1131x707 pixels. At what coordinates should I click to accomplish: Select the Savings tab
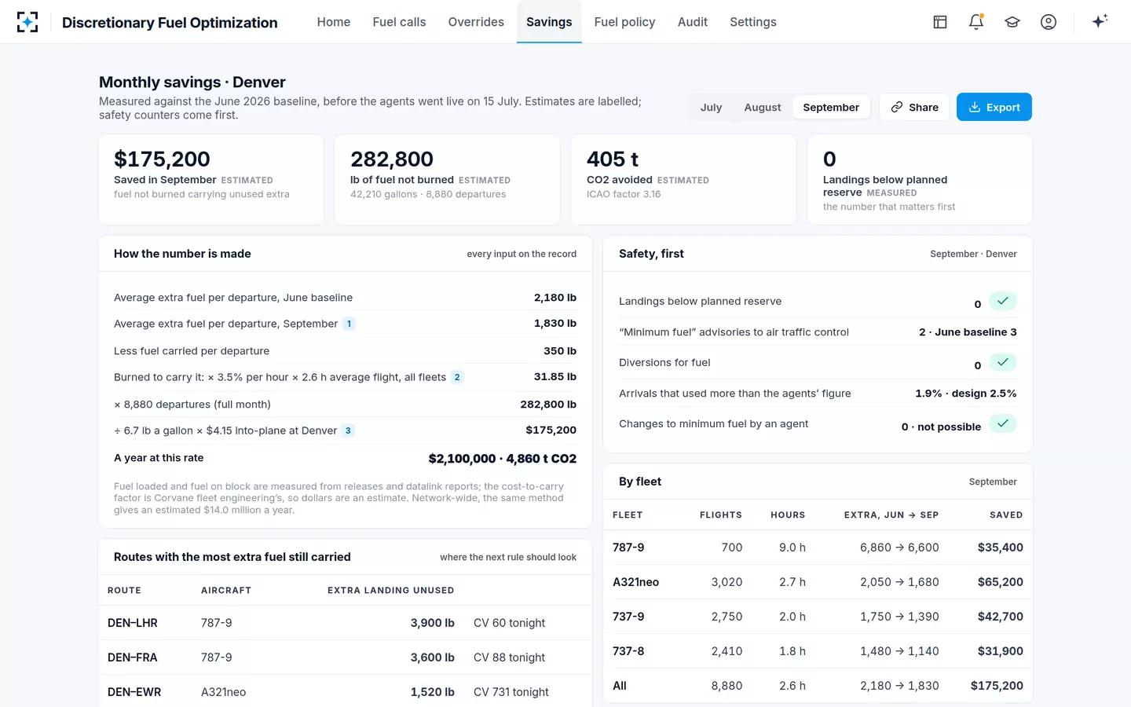[549, 22]
